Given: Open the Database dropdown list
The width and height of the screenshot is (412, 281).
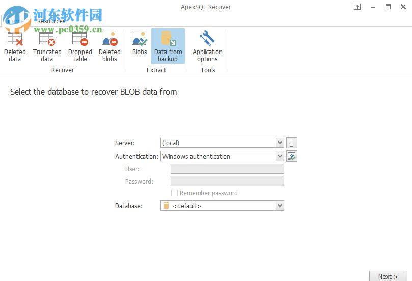Looking at the screenshot, I should coord(280,206).
